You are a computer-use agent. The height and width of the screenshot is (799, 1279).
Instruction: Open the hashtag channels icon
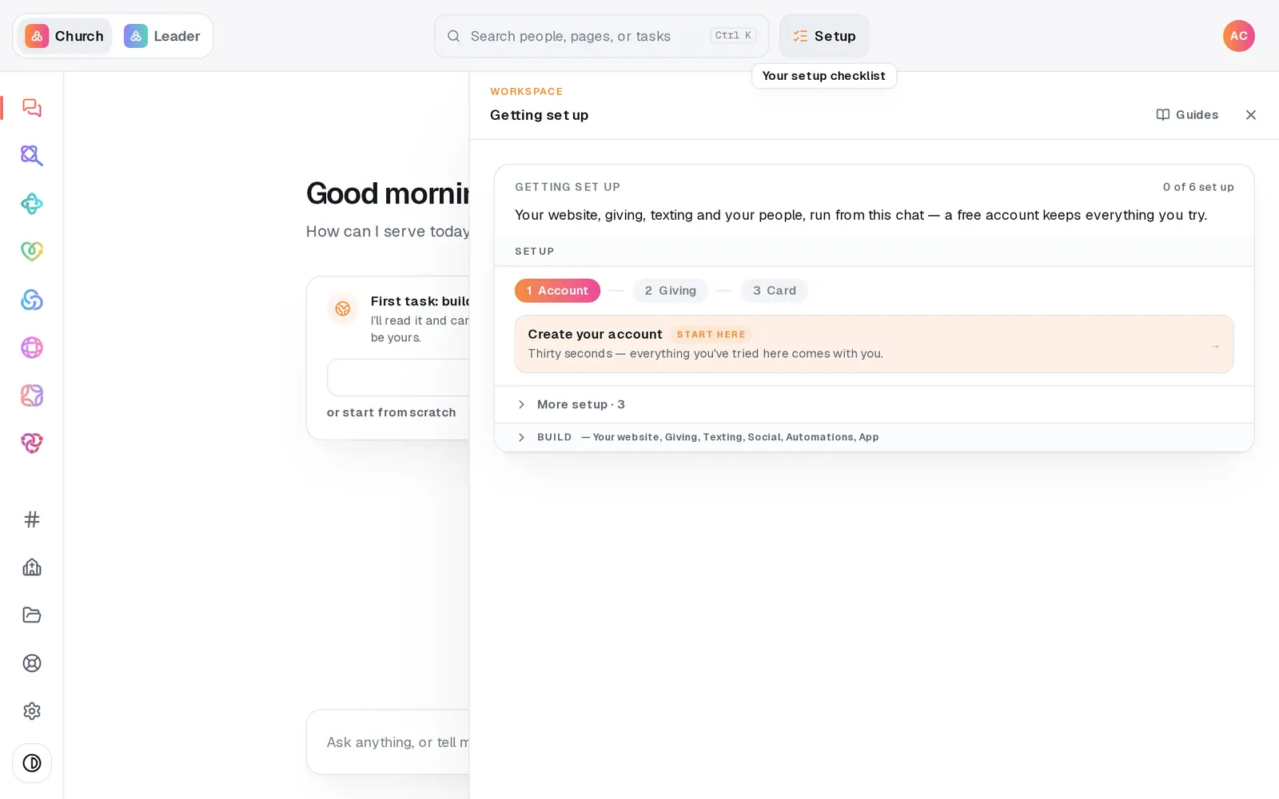point(32,519)
